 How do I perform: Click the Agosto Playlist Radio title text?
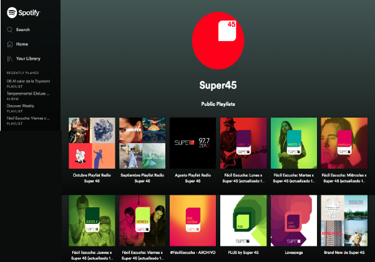193,178
